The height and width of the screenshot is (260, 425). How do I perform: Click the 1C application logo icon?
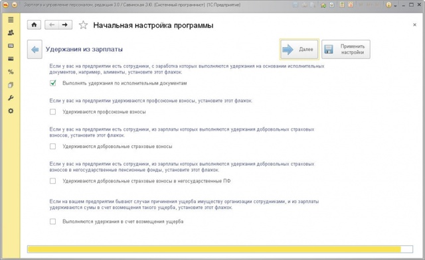[5, 5]
